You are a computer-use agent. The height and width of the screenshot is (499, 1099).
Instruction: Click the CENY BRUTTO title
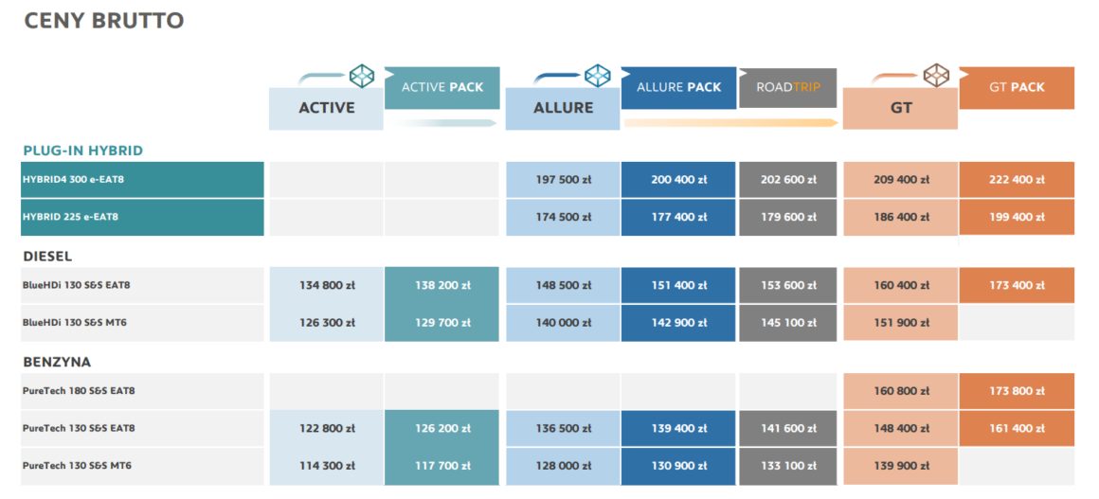click(x=103, y=20)
